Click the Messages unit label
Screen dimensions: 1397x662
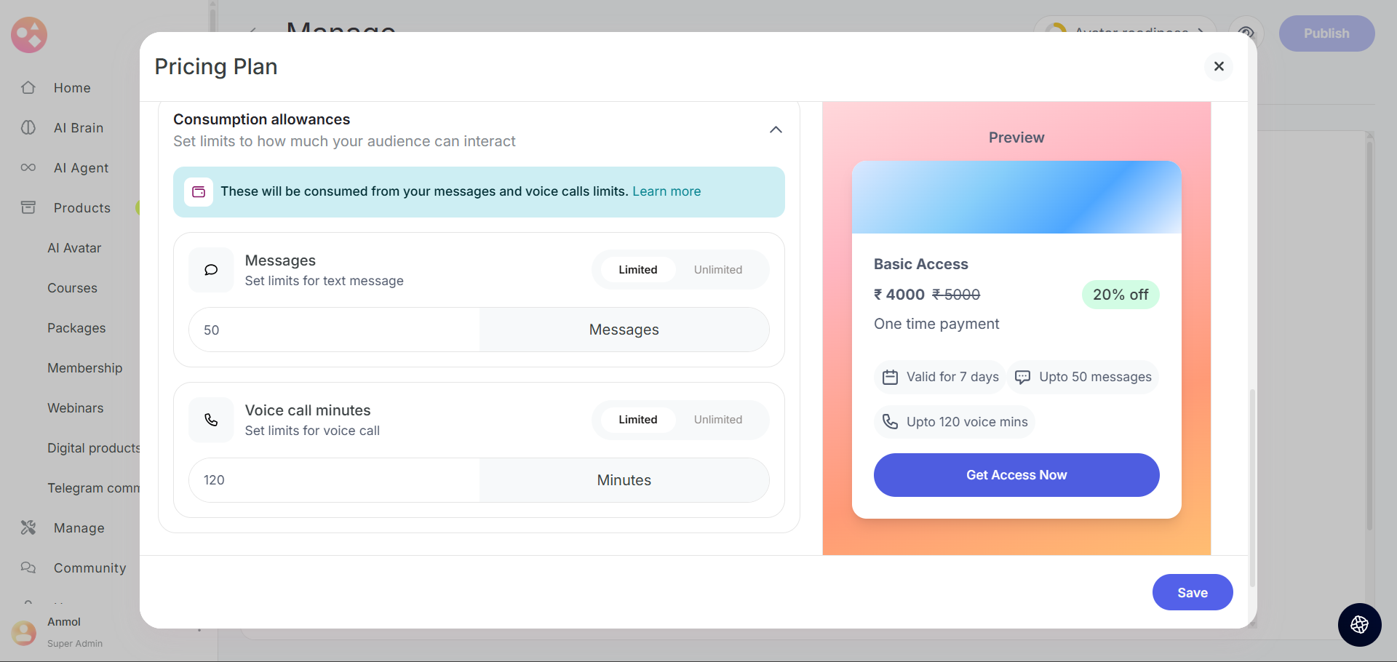(x=624, y=330)
